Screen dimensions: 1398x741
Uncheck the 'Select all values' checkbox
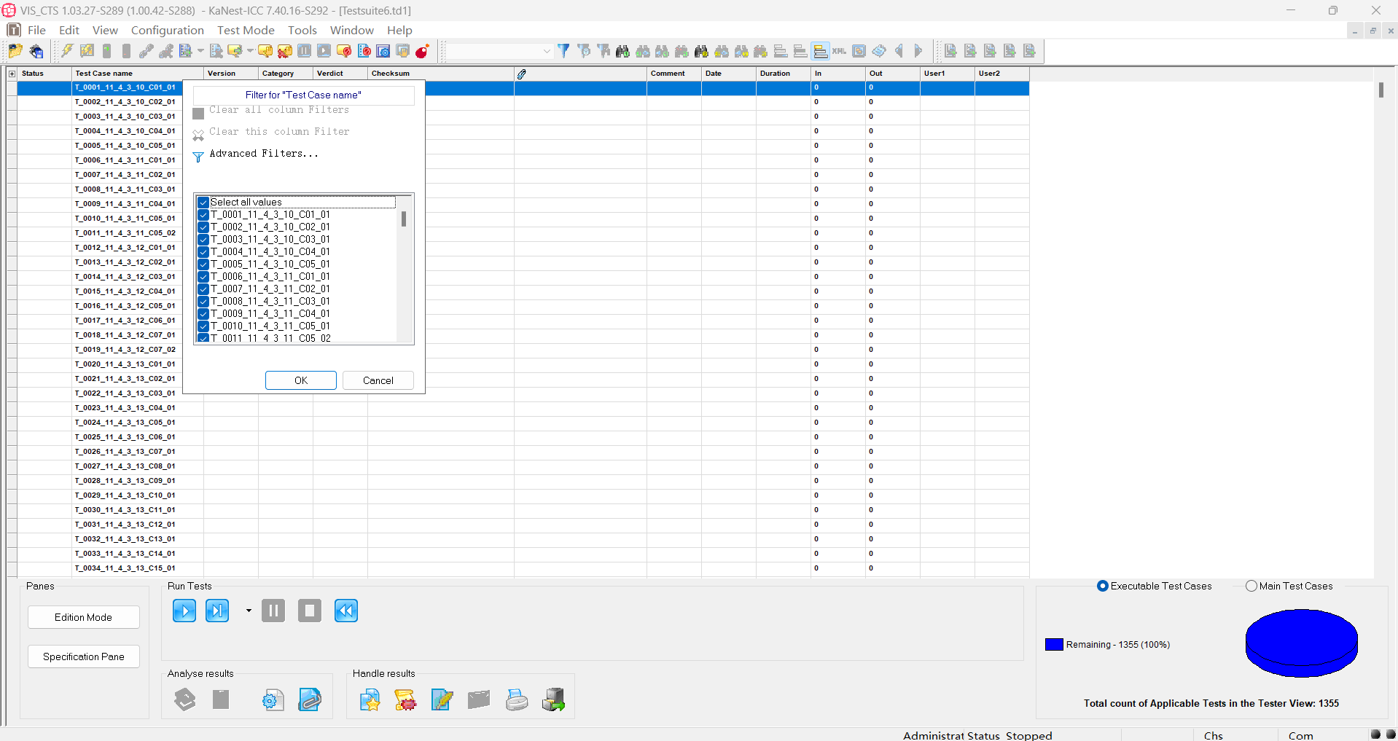pos(203,203)
